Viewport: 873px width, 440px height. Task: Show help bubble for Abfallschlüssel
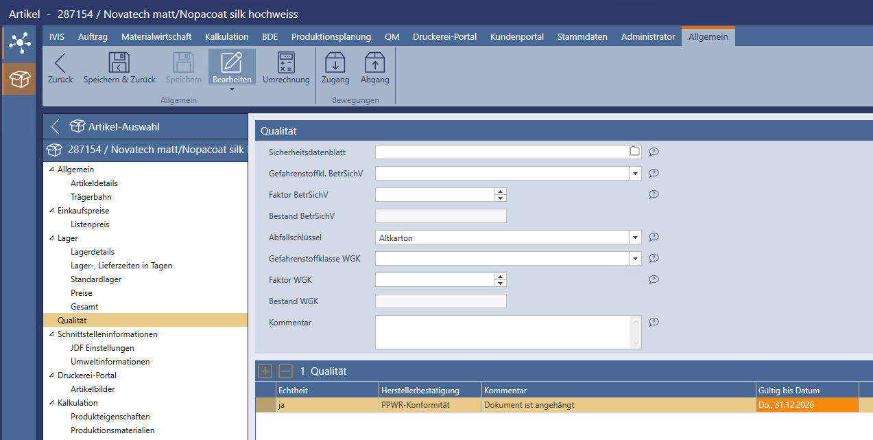point(654,237)
